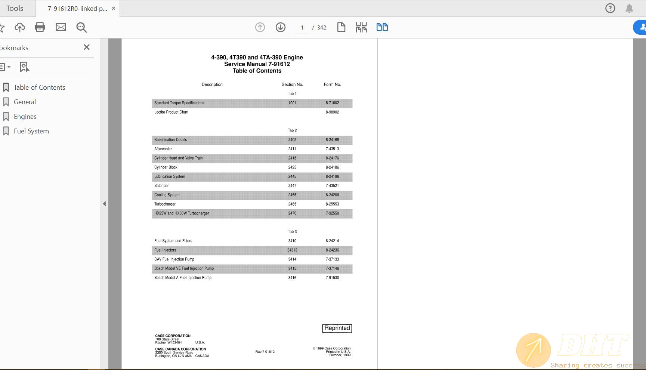Click the upload to cloud icon
This screenshot has width=646, height=370.
[20, 27]
